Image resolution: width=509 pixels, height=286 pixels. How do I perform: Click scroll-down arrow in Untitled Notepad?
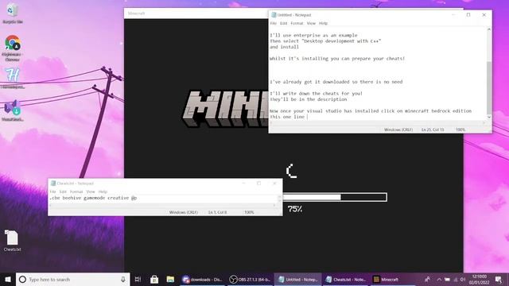[489, 117]
